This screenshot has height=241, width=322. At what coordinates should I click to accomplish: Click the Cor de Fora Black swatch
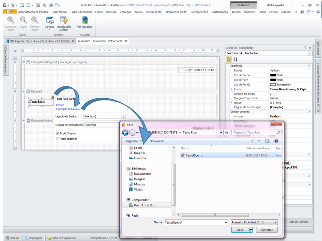(273, 80)
